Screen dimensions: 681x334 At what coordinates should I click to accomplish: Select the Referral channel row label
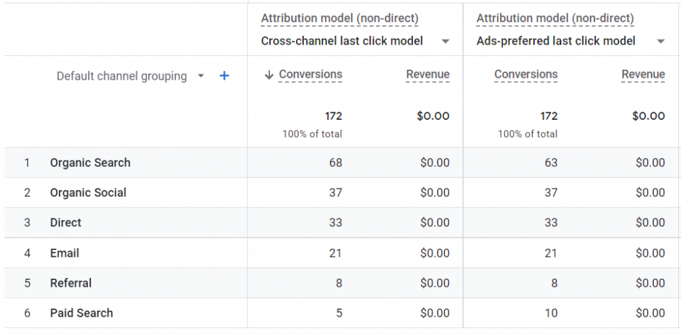tap(70, 283)
